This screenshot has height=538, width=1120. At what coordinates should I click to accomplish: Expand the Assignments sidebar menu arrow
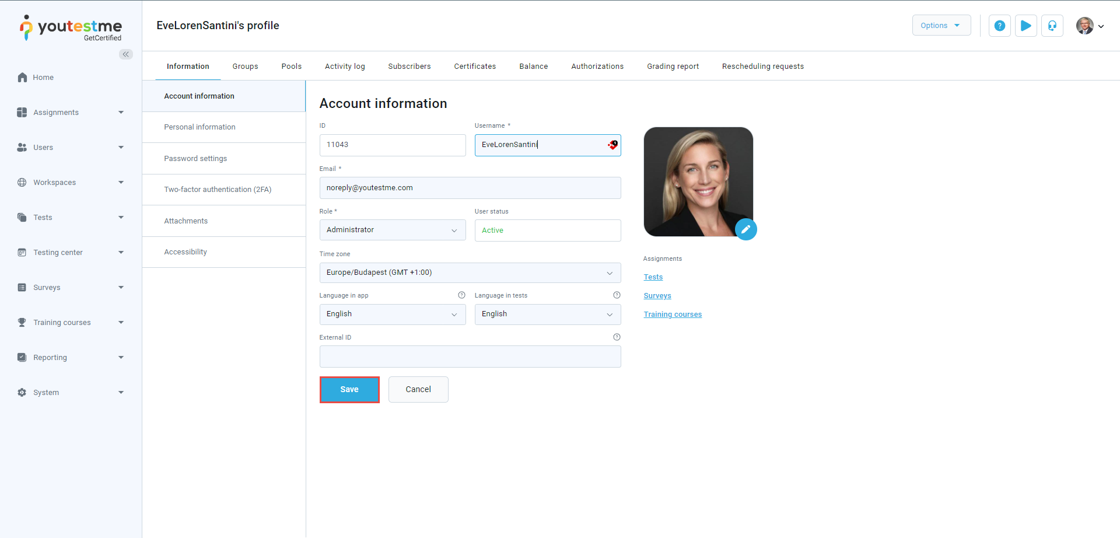pyautogui.click(x=121, y=112)
